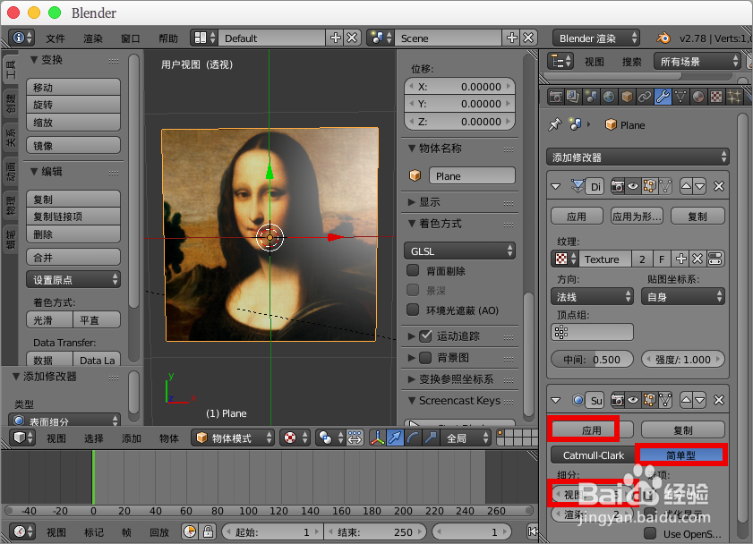Open the Material properties tab sphere icon

coord(697,97)
